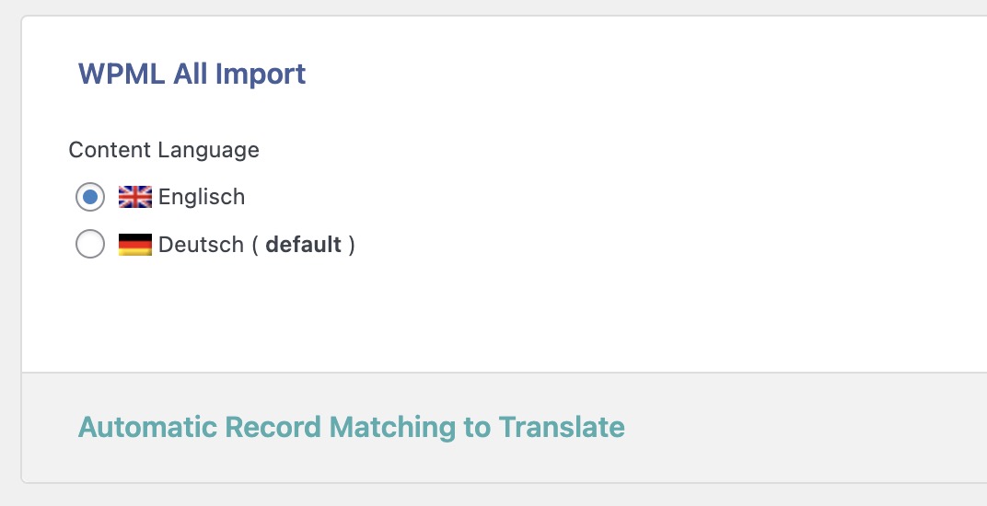Viewport: 987px width, 506px height.
Task: Click "Automatic" in the teal section title
Action: [147, 427]
